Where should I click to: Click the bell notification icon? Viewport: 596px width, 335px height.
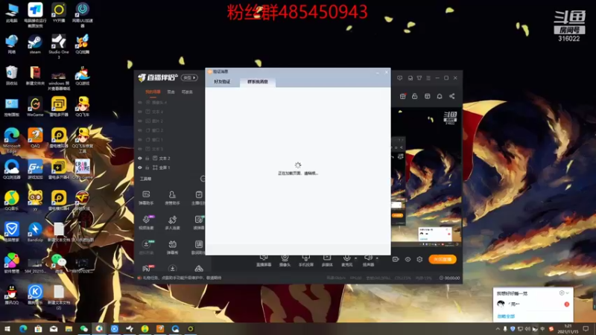(440, 97)
